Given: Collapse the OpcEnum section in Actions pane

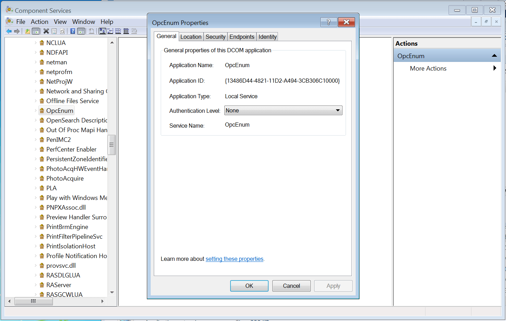Looking at the screenshot, I should pyautogui.click(x=494, y=56).
